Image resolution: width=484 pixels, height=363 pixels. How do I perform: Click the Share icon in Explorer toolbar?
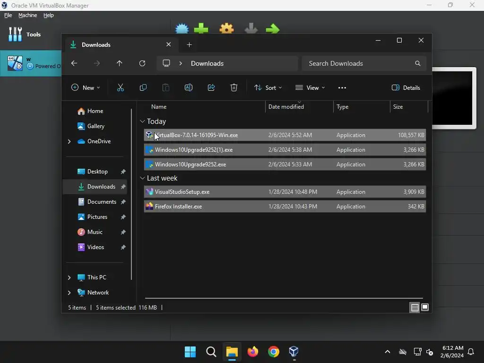(211, 87)
